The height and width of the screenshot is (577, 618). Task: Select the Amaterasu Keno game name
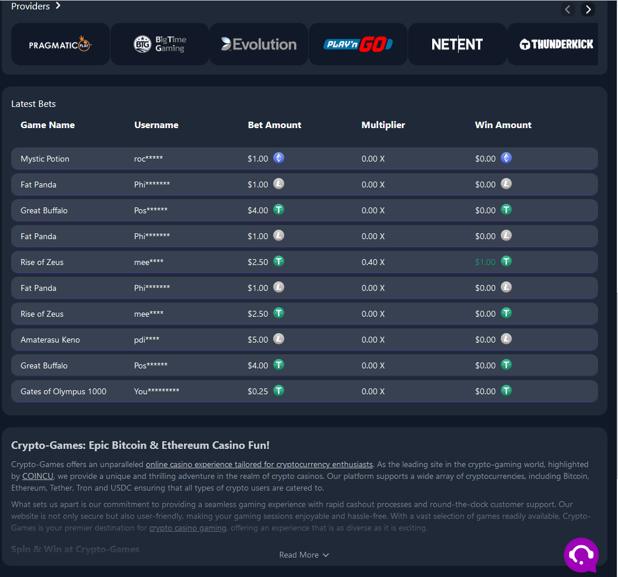50,340
